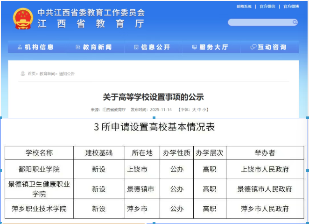Image resolution: width=309 pixels, height=224 pixels.
Task: Set font size to 大
Action: point(194,110)
